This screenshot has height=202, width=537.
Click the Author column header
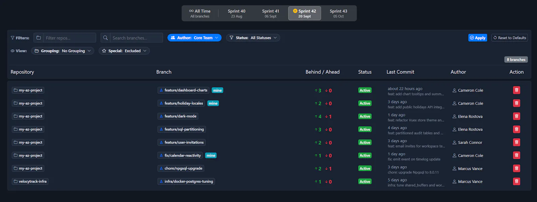coord(458,72)
